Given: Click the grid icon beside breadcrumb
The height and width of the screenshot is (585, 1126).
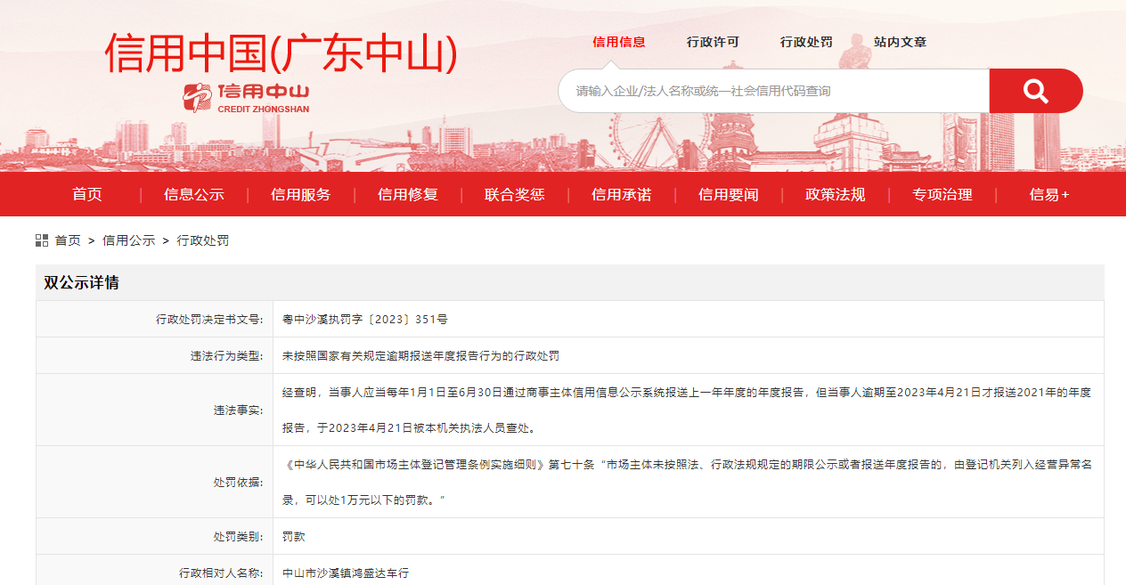Looking at the screenshot, I should tap(42, 240).
